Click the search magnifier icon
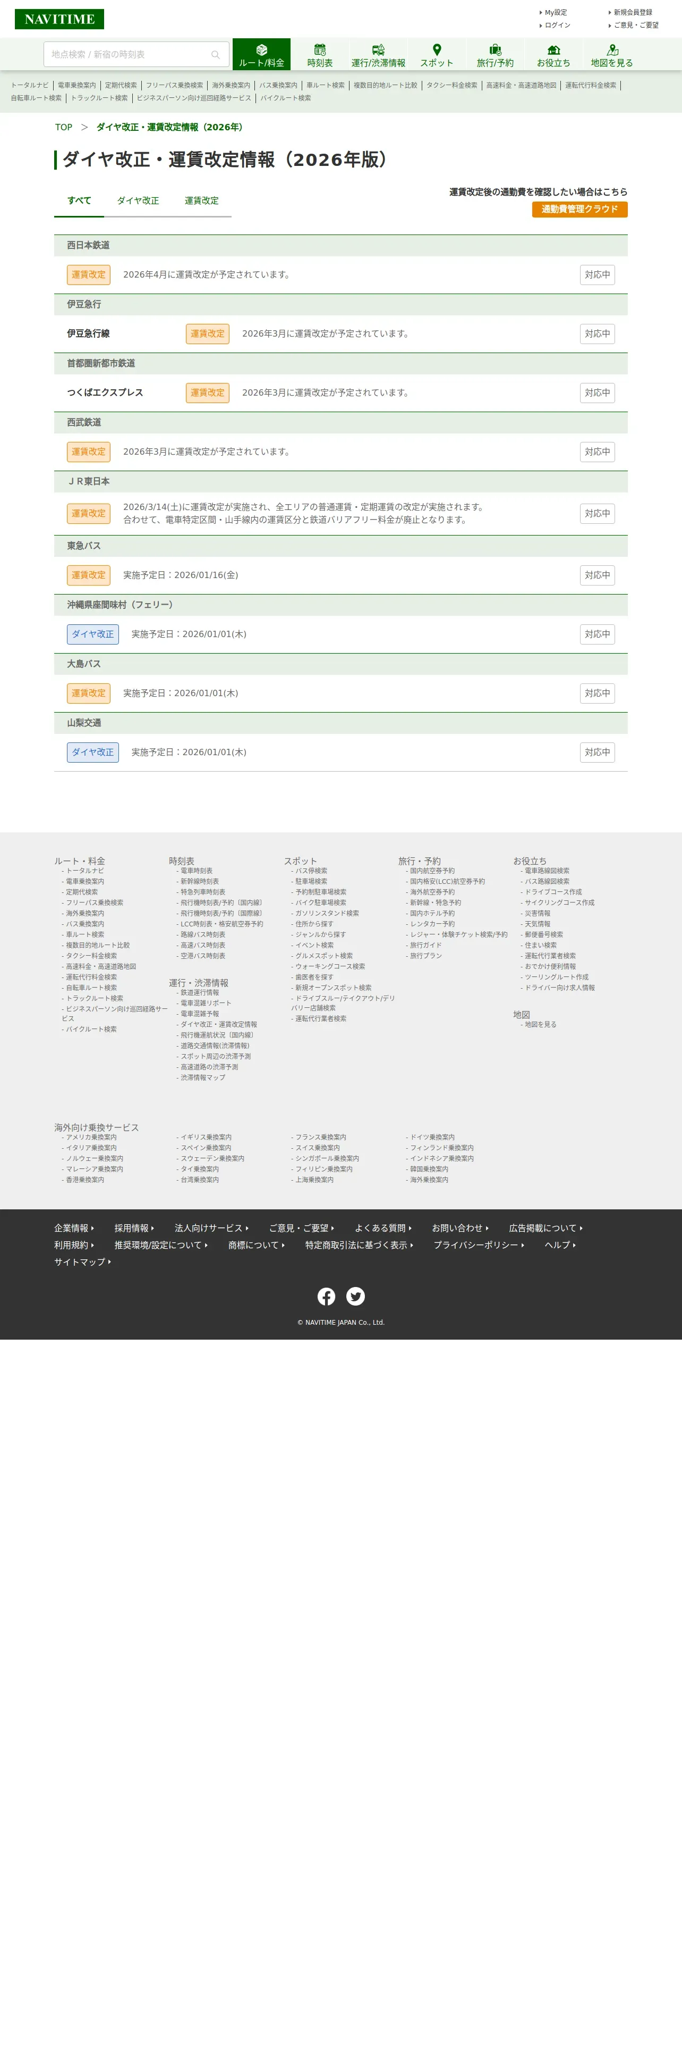682x2056 pixels. [x=215, y=54]
